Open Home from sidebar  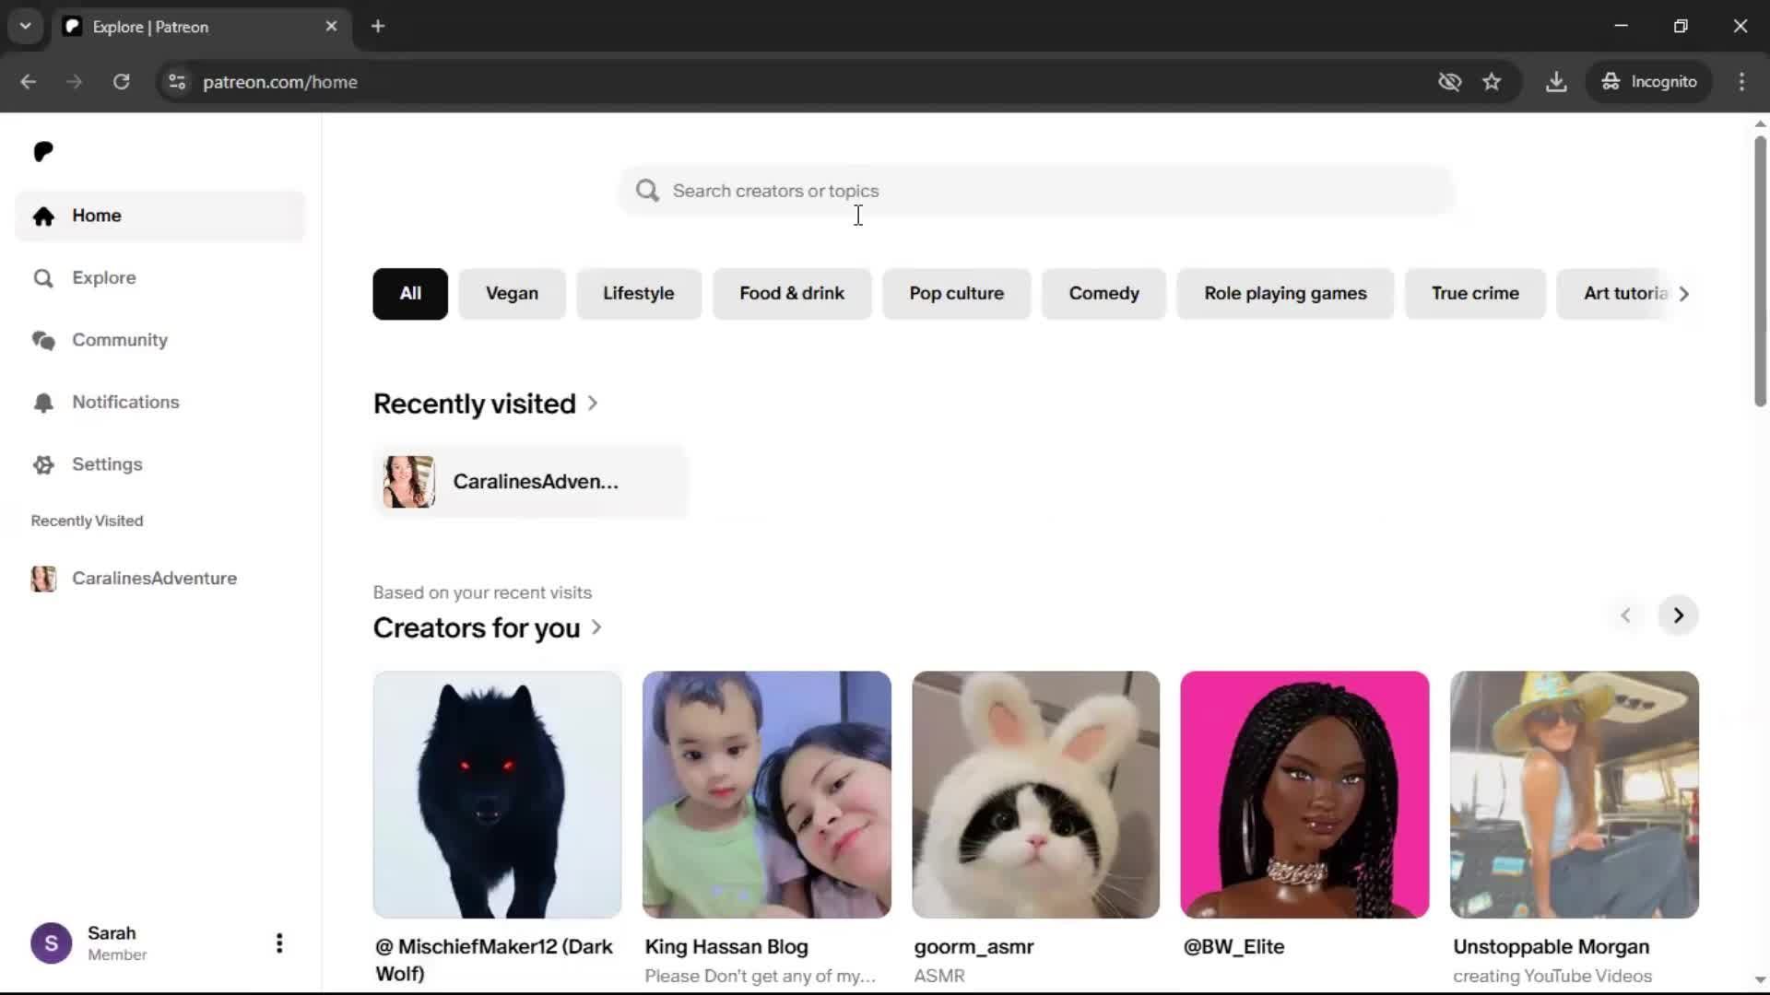[x=96, y=216]
